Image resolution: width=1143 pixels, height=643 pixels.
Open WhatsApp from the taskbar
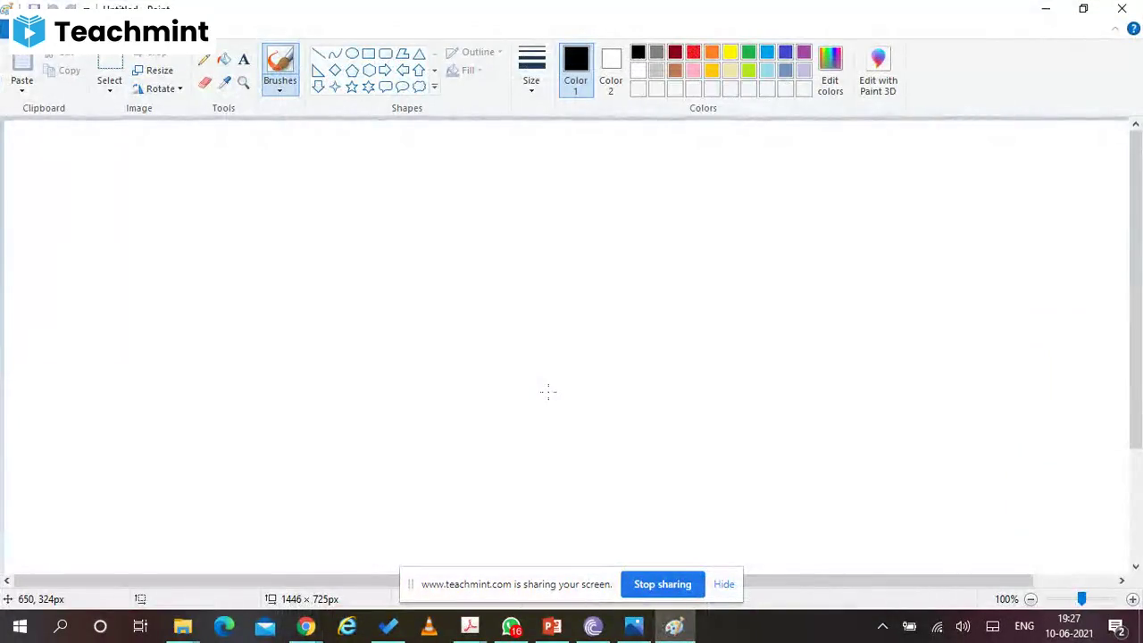pos(511,626)
